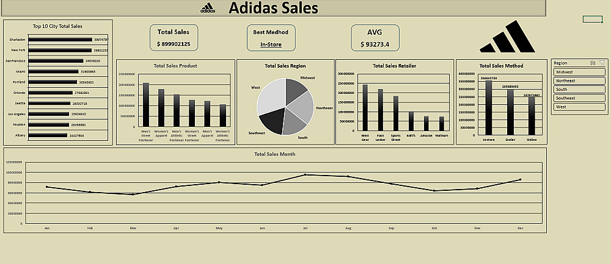Open the In-Store link in Best Medhod card

[x=271, y=45]
